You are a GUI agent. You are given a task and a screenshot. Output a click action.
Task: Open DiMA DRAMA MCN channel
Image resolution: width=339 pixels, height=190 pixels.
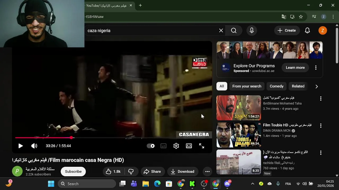[x=277, y=131]
